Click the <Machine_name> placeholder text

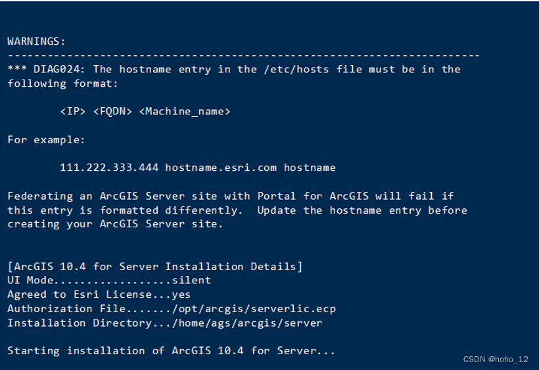click(x=185, y=111)
